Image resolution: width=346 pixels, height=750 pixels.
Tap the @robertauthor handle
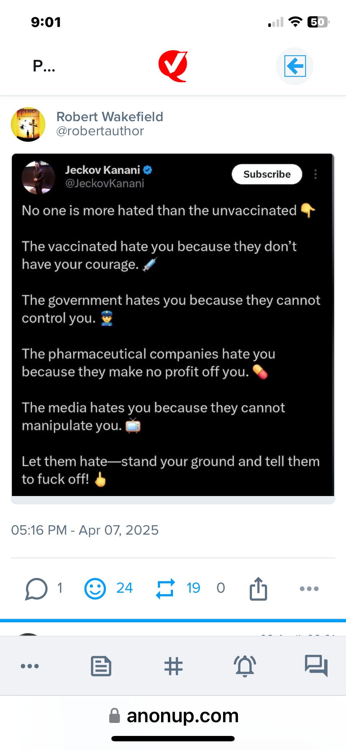pos(100,131)
